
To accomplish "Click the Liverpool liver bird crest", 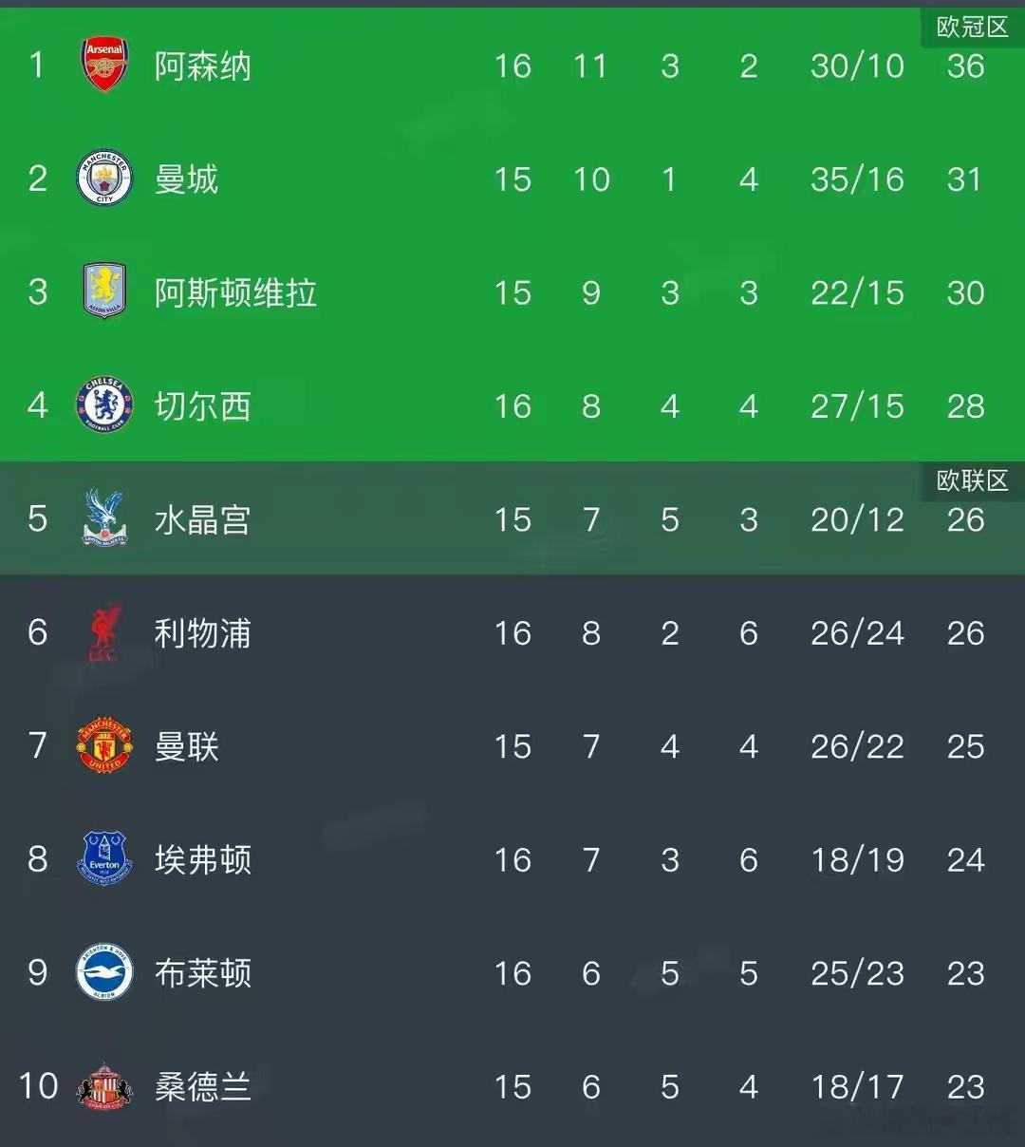I will [x=103, y=632].
